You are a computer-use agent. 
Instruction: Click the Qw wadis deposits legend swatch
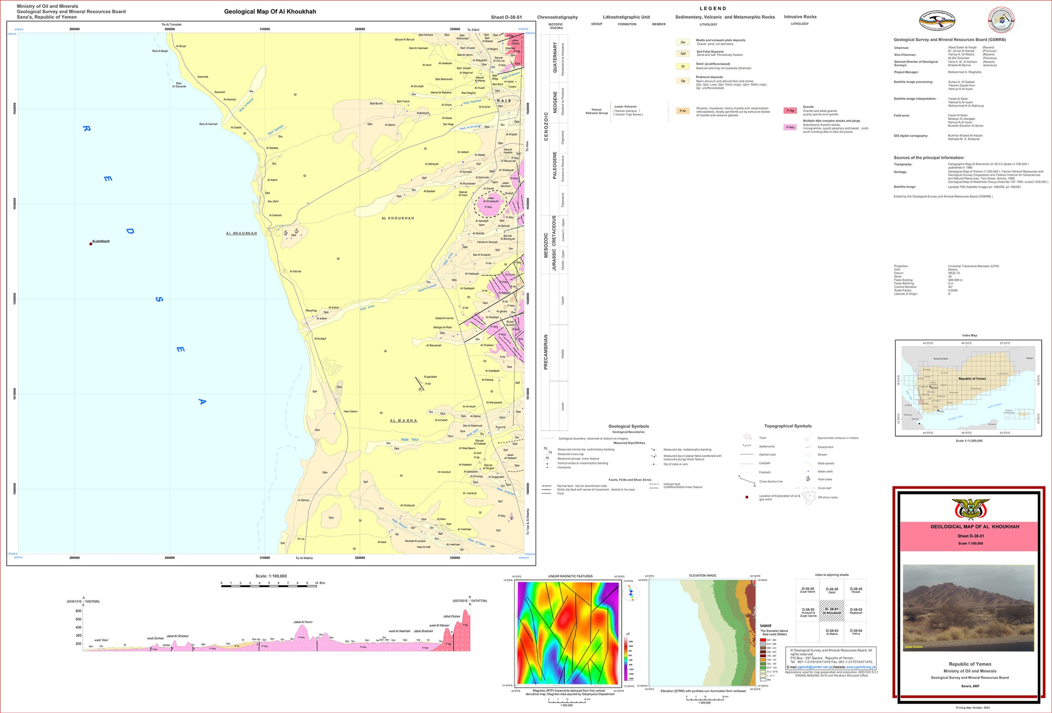pyautogui.click(x=683, y=42)
